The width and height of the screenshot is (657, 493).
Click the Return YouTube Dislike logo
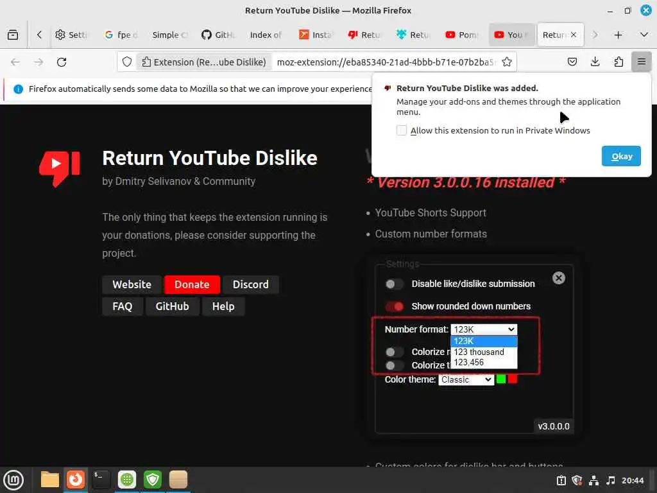coord(60,168)
